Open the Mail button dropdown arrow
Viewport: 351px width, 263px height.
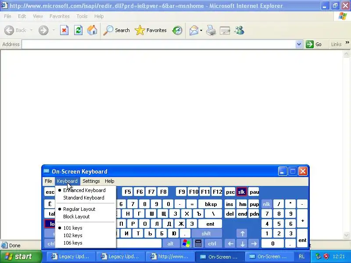pyautogui.click(x=201, y=30)
